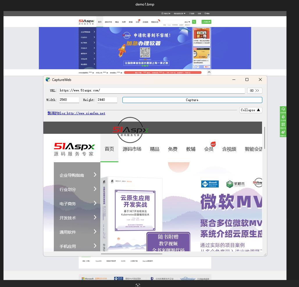Click the CaptureWeb globe icon in title bar
299x287 pixels.
[48, 80]
